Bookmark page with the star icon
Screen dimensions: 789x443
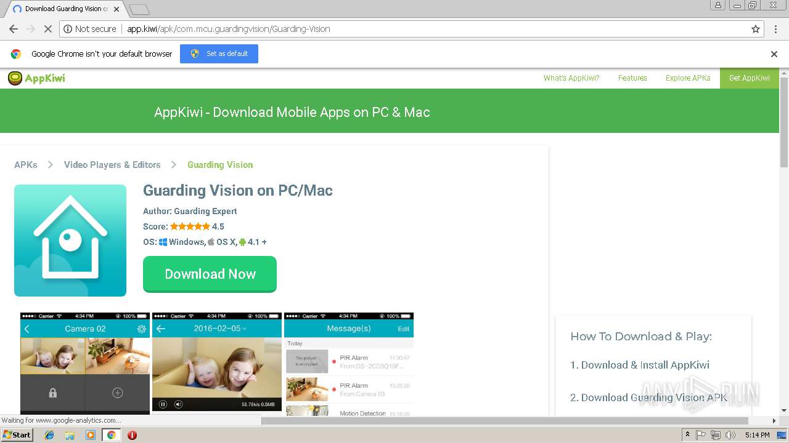click(x=756, y=29)
